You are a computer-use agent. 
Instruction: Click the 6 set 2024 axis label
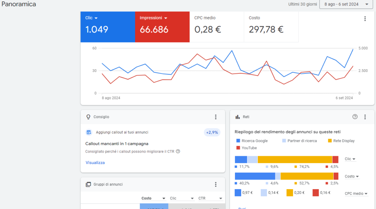tap(344, 98)
